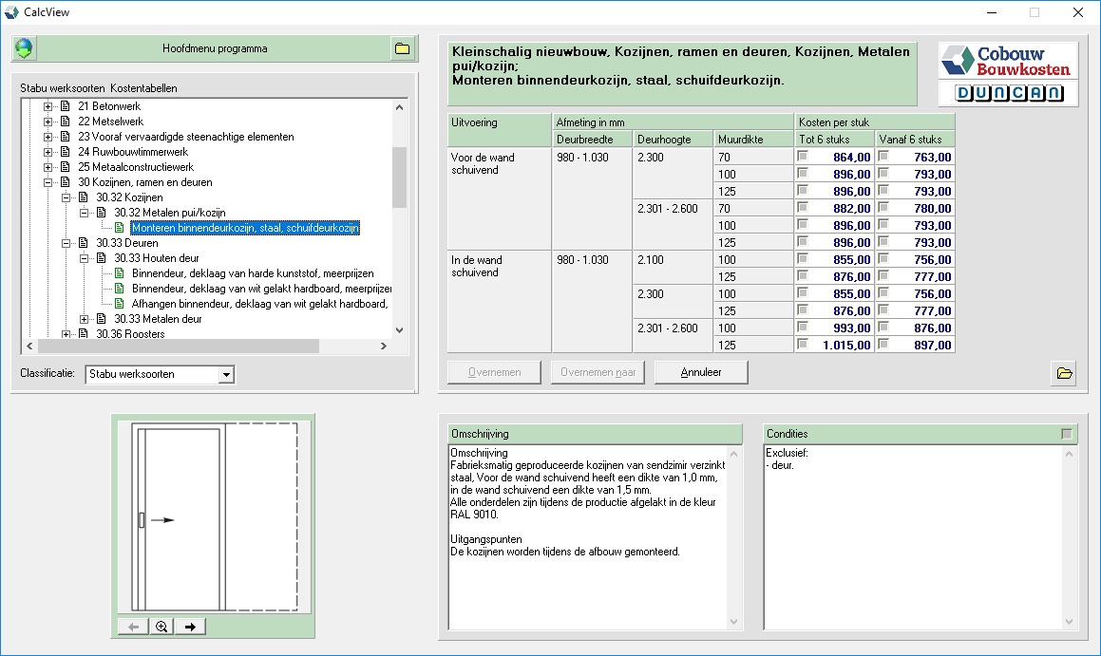The image size is (1101, 656).
Task: Go to the next drawing with the right arrow
Action: tap(190, 627)
